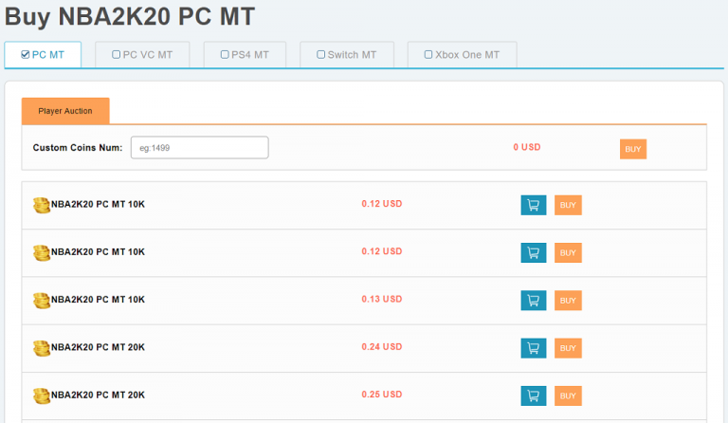The width and height of the screenshot is (728, 423).
Task: Tick the checkbox beside Xbox One MT
Action: pos(428,55)
